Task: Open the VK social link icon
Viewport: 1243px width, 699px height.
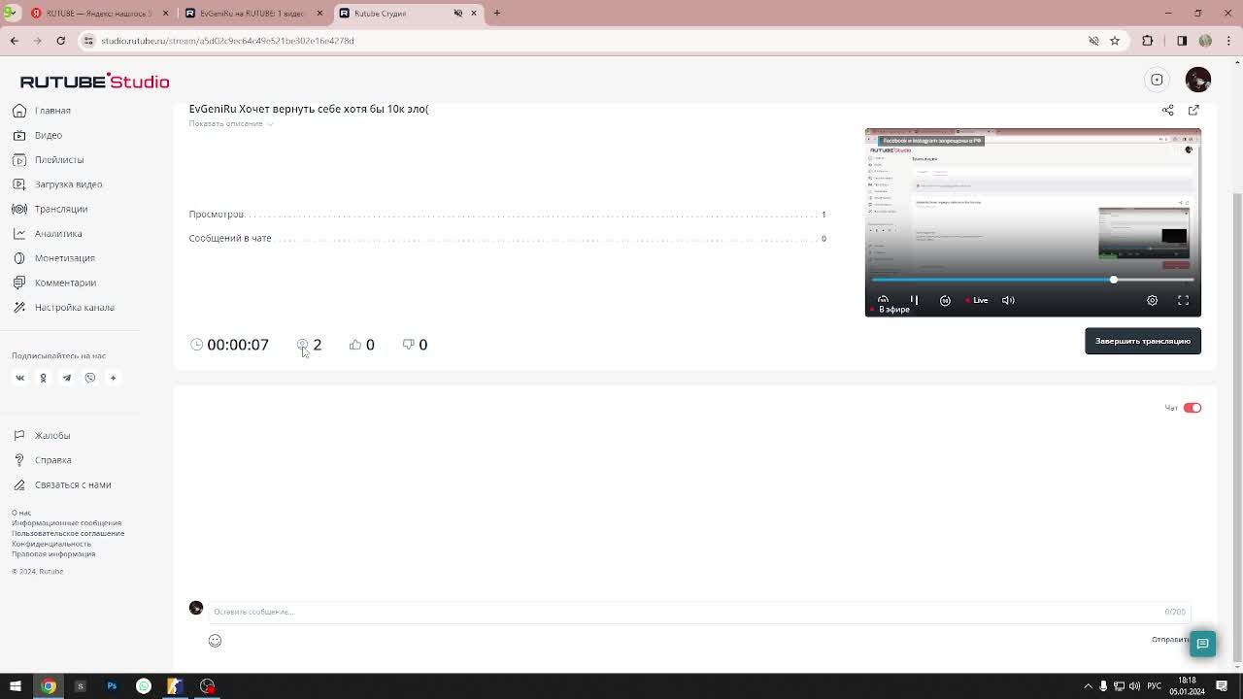Action: coord(19,378)
